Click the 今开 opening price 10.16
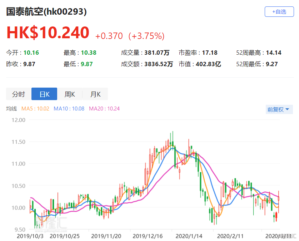Viewport: 299px width, 241px height. pos(31,53)
